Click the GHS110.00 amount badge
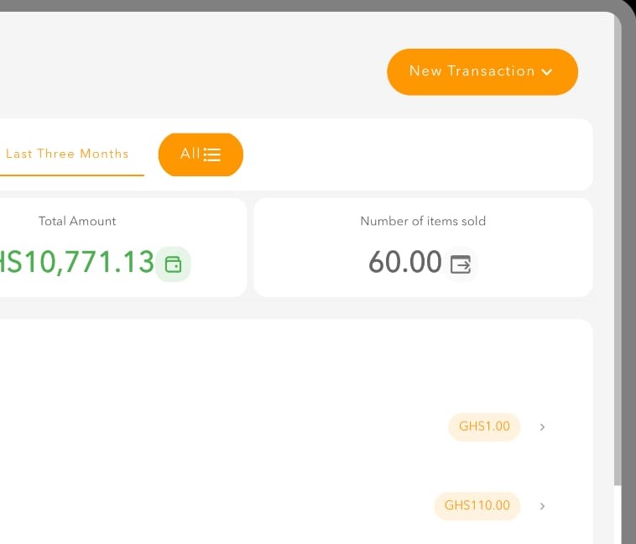 click(477, 505)
